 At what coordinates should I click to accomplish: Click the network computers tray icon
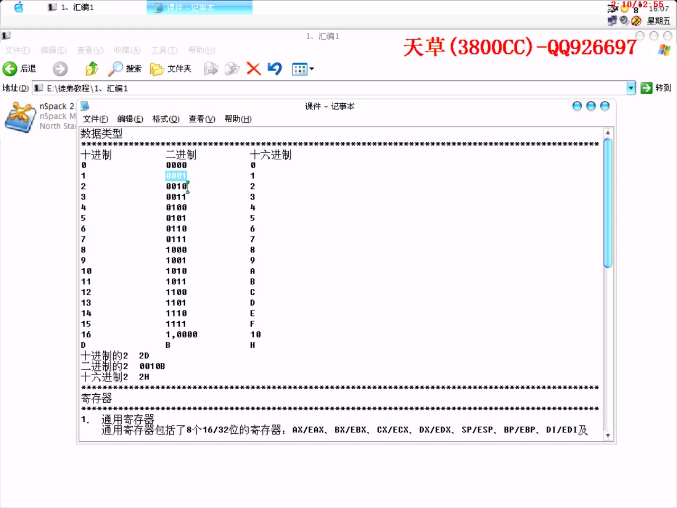click(612, 21)
